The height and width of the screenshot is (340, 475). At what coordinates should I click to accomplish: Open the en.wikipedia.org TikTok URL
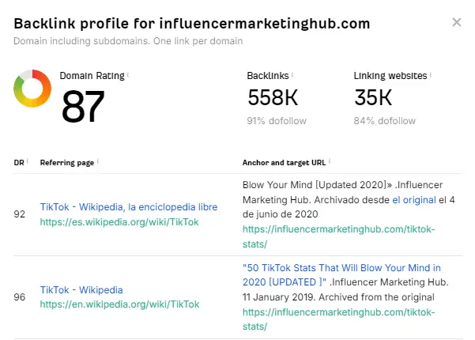coord(119,304)
